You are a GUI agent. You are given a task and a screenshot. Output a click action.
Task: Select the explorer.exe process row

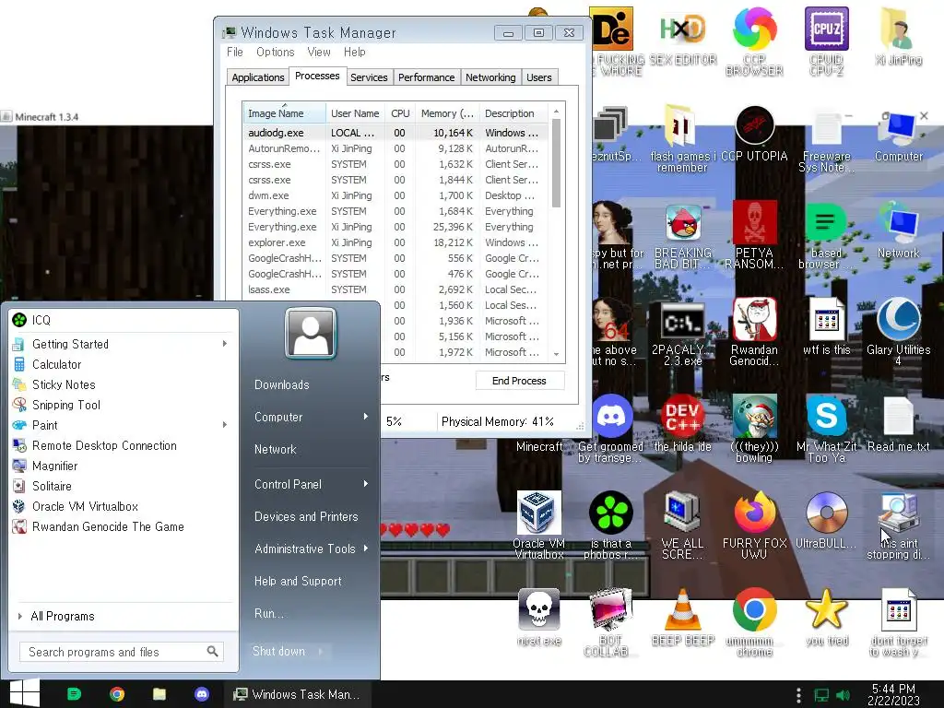pos(395,242)
